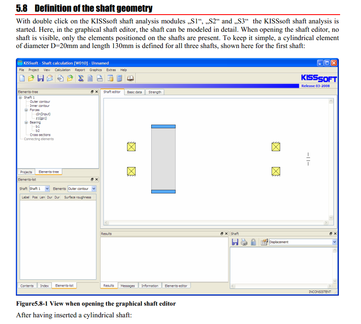Click the shaft editor horizontal scrollbar
Screen dimensions: 361x324
216,223
